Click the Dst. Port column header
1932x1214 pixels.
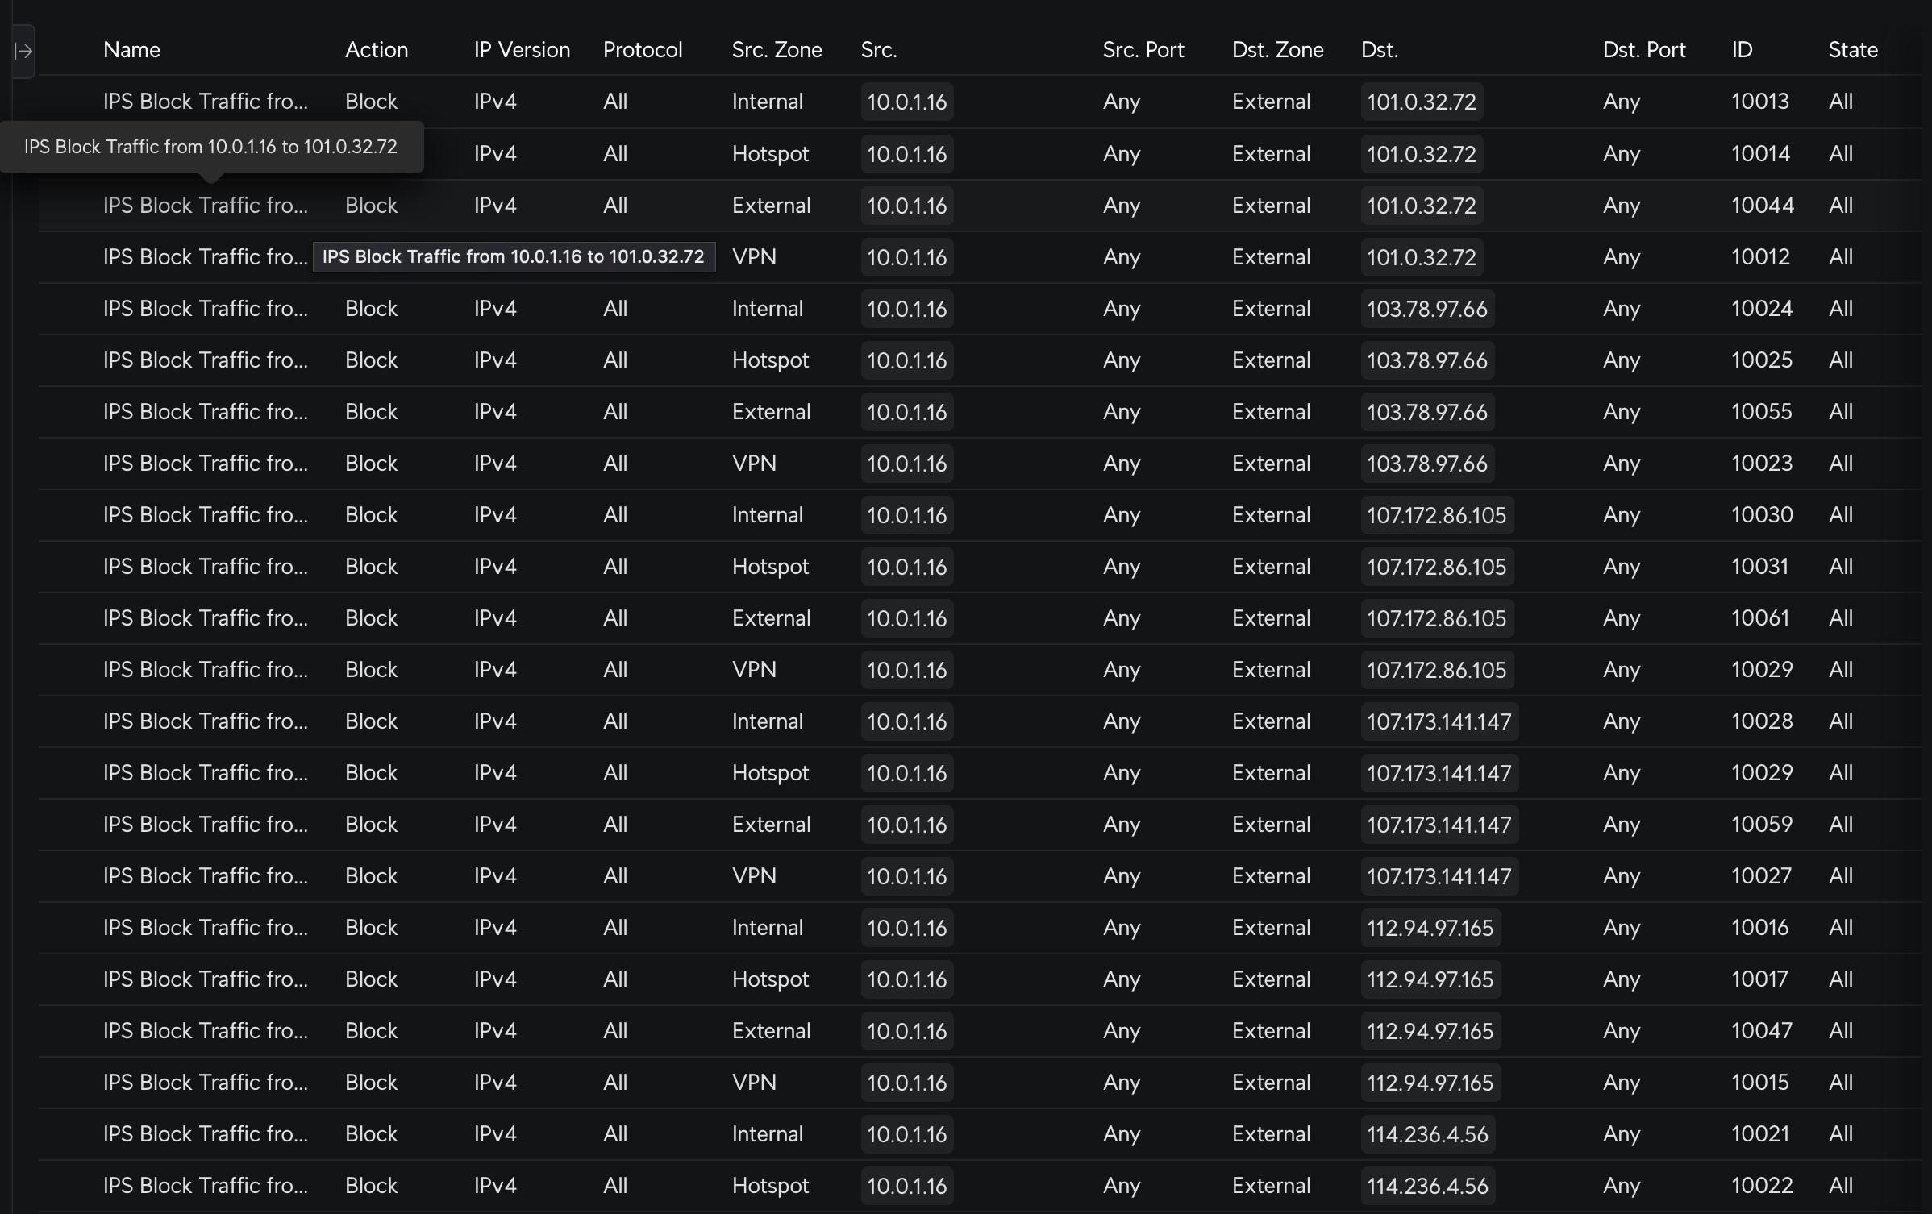1643,50
